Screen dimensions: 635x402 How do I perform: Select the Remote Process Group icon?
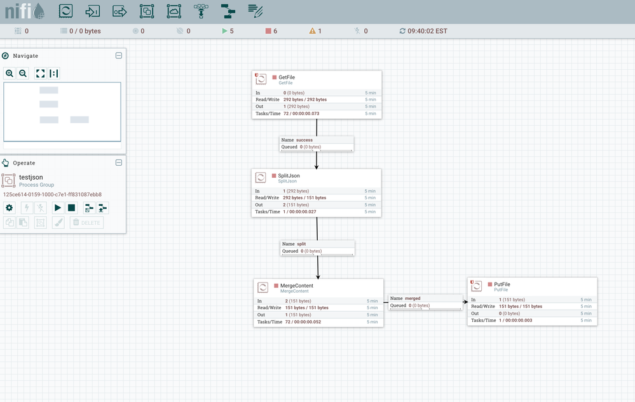click(174, 11)
